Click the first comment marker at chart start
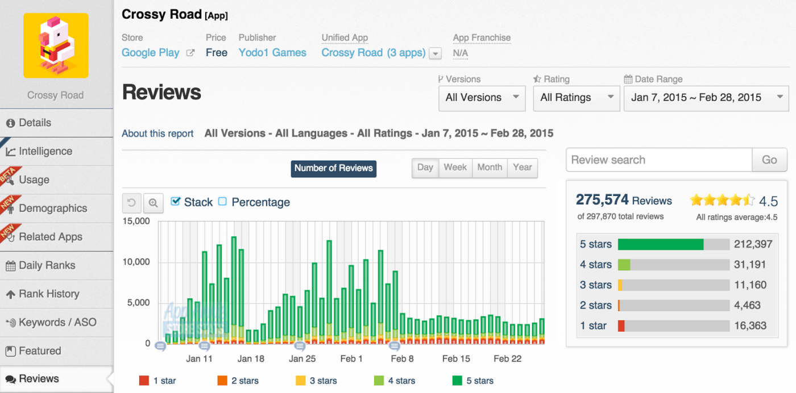This screenshot has width=796, height=393. click(161, 345)
